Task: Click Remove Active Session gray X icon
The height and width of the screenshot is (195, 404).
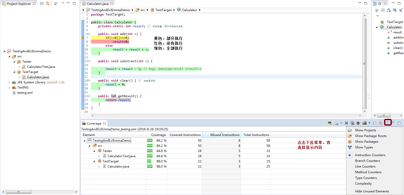Action: tap(346, 123)
